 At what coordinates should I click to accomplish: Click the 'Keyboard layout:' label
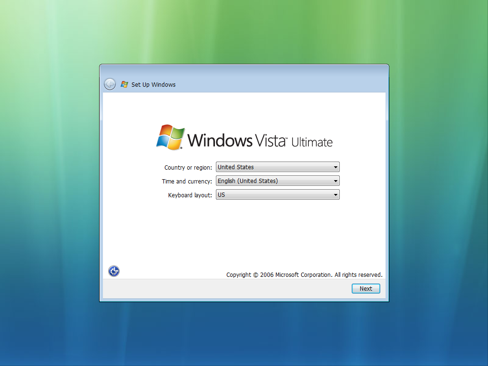[190, 195]
